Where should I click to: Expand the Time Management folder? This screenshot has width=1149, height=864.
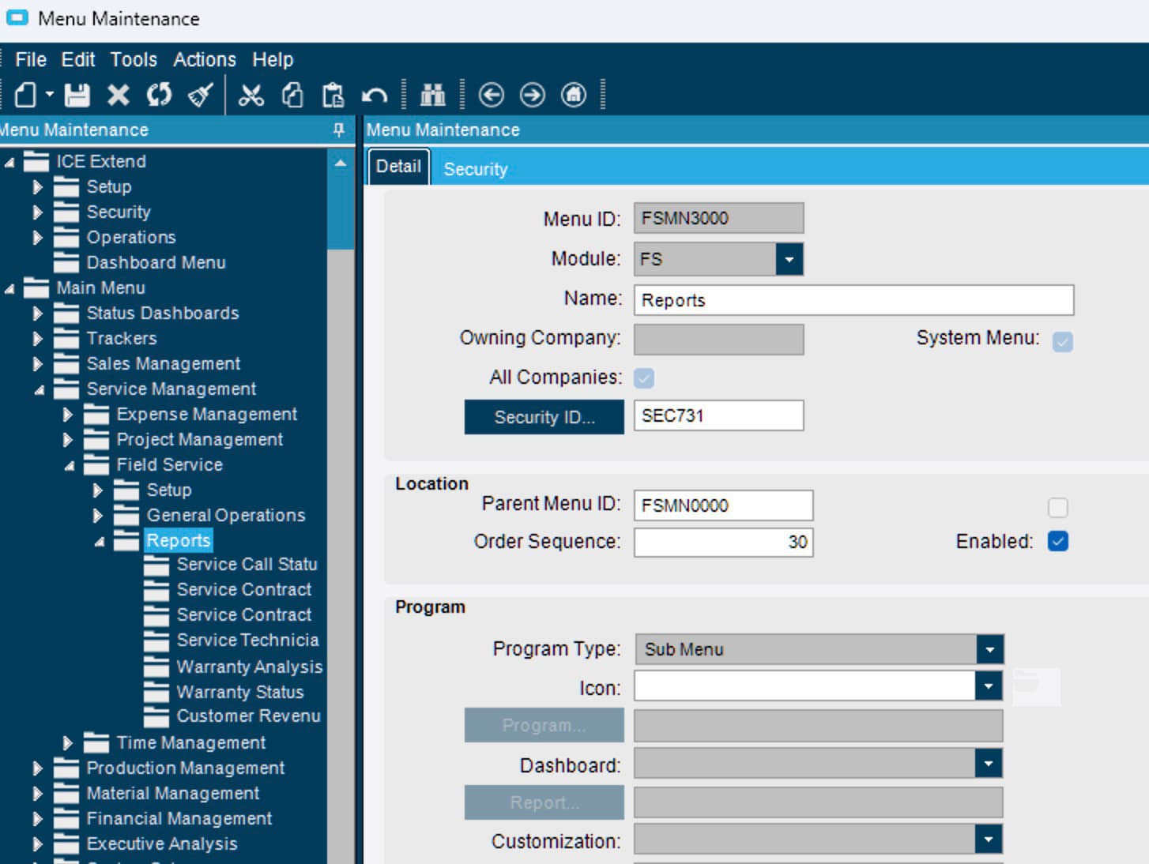click(68, 742)
